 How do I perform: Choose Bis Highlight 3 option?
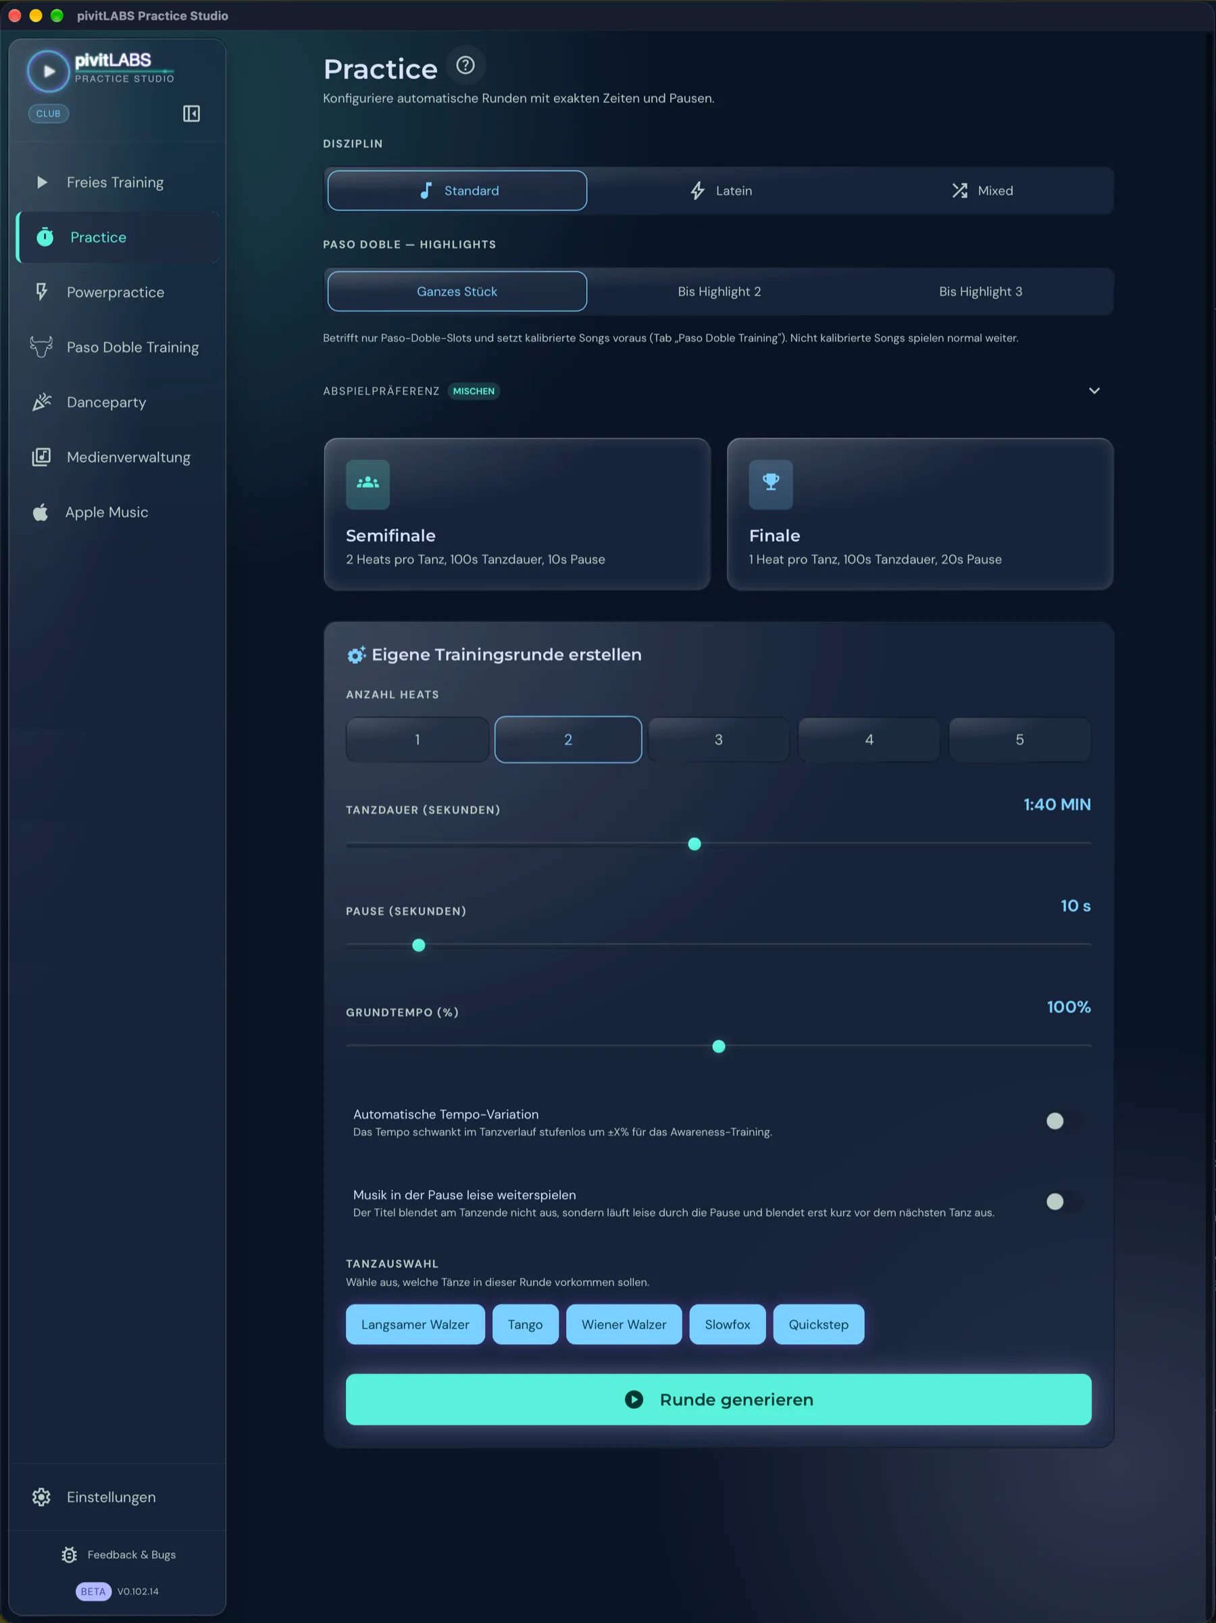980,291
